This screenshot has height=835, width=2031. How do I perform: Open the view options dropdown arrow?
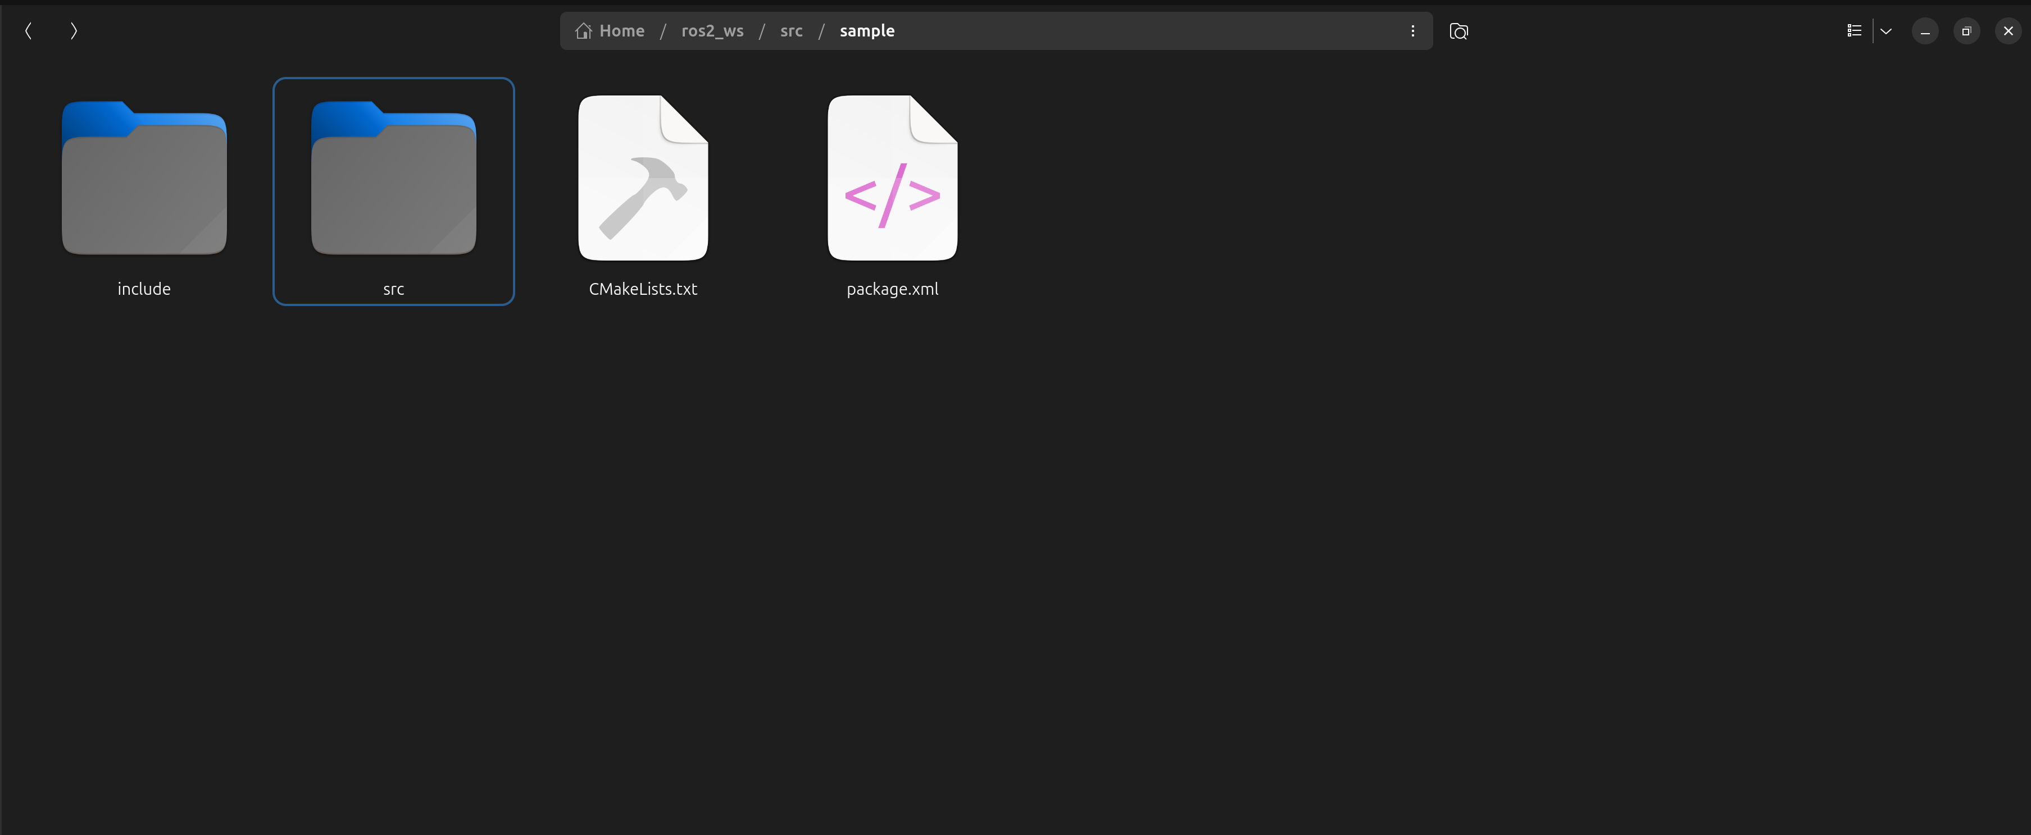coord(1886,31)
